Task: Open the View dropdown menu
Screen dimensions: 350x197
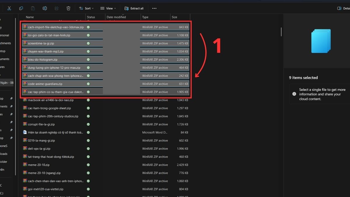Action: pyautogui.click(x=108, y=8)
